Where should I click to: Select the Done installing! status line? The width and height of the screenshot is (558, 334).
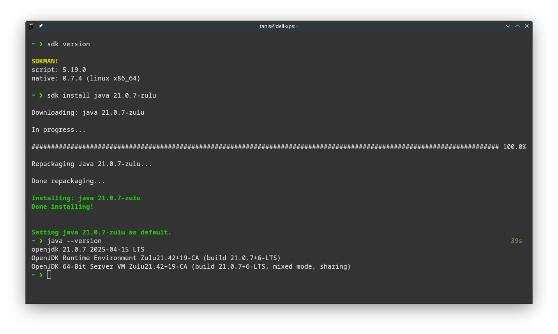click(x=62, y=206)
